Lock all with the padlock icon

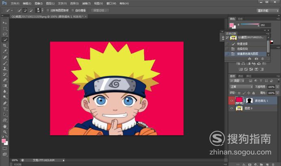253,93
